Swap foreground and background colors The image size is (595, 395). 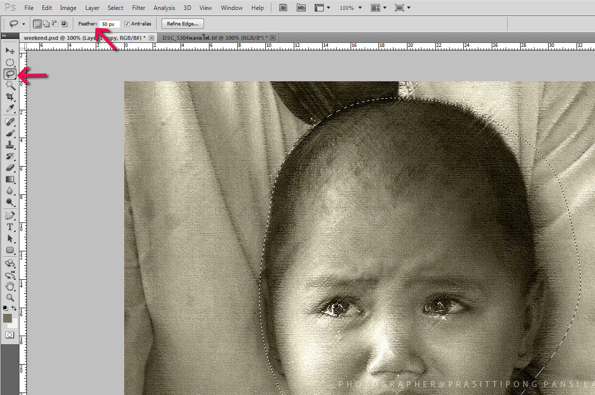[15, 309]
